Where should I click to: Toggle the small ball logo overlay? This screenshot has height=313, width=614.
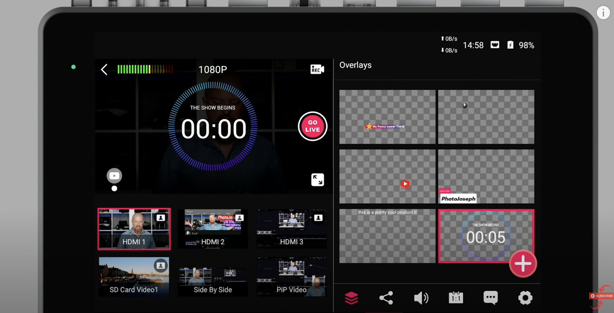[486, 117]
